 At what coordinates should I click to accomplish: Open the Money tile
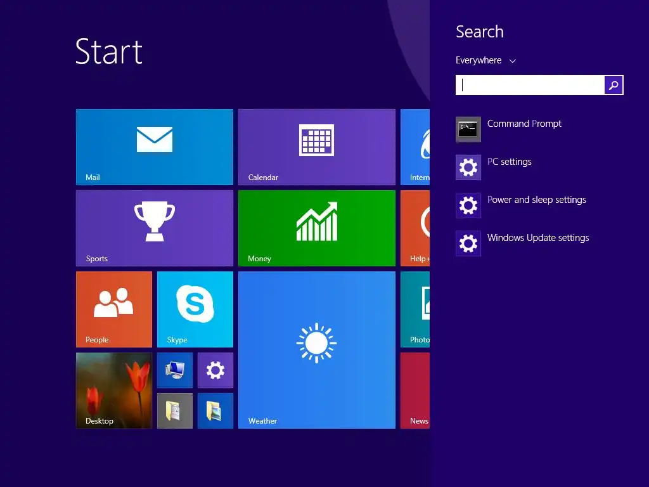coord(317,228)
